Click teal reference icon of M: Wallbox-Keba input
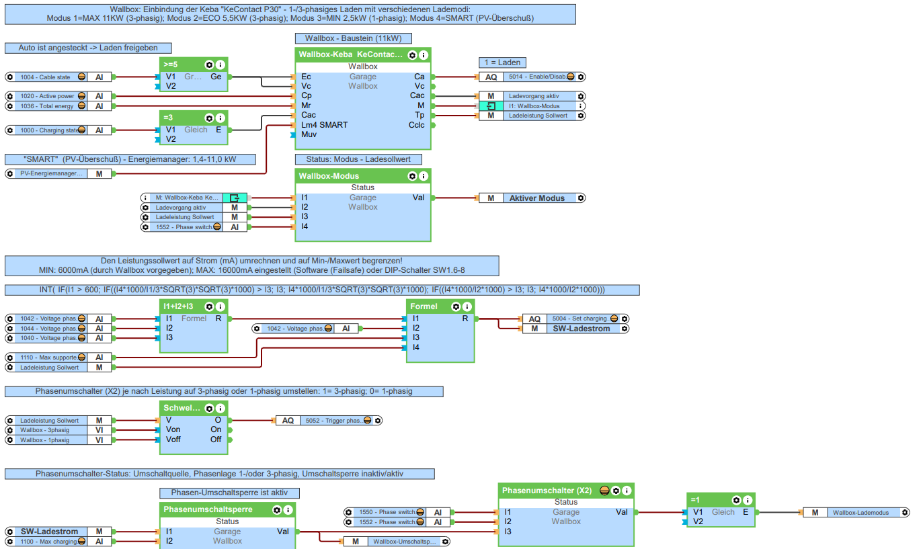This screenshot has height=549, width=923. tap(235, 198)
